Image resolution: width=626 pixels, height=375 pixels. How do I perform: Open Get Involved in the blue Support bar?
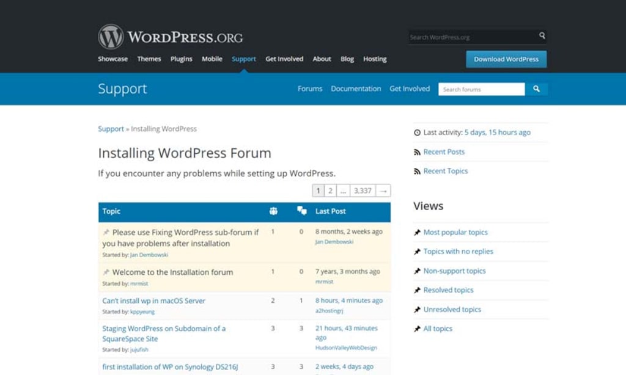point(410,89)
